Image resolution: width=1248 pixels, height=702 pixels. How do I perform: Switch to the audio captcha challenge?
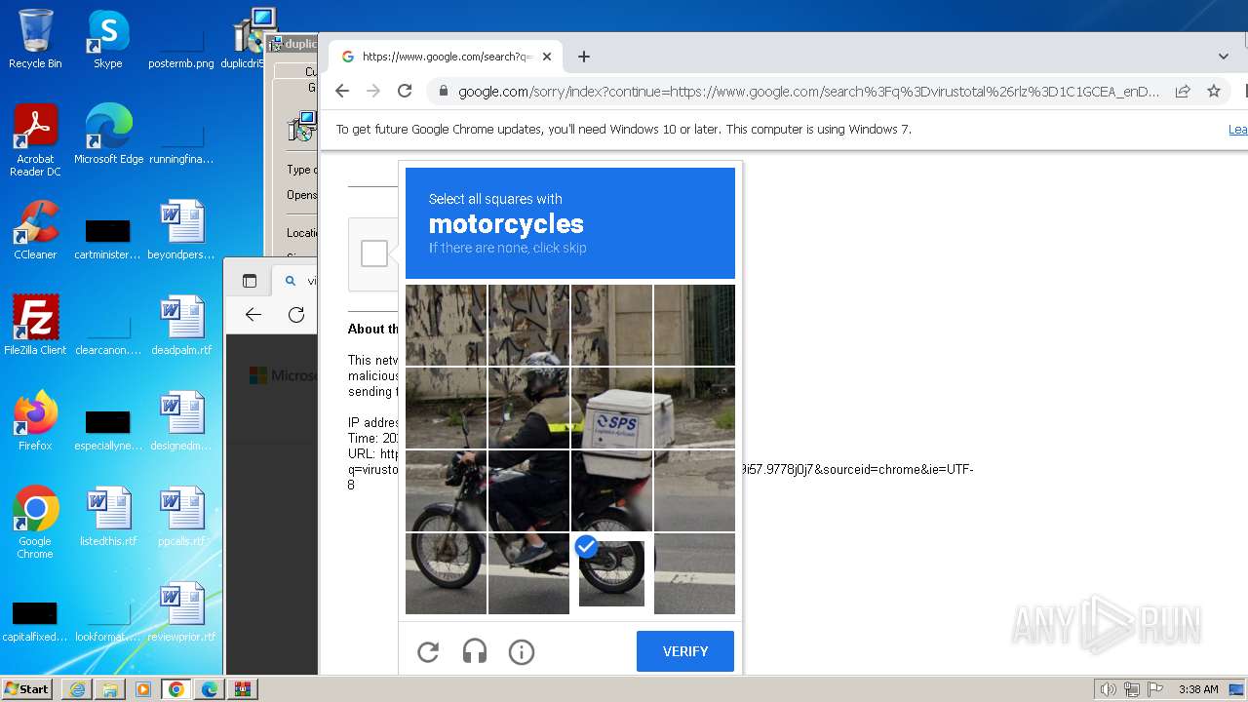[x=475, y=651]
